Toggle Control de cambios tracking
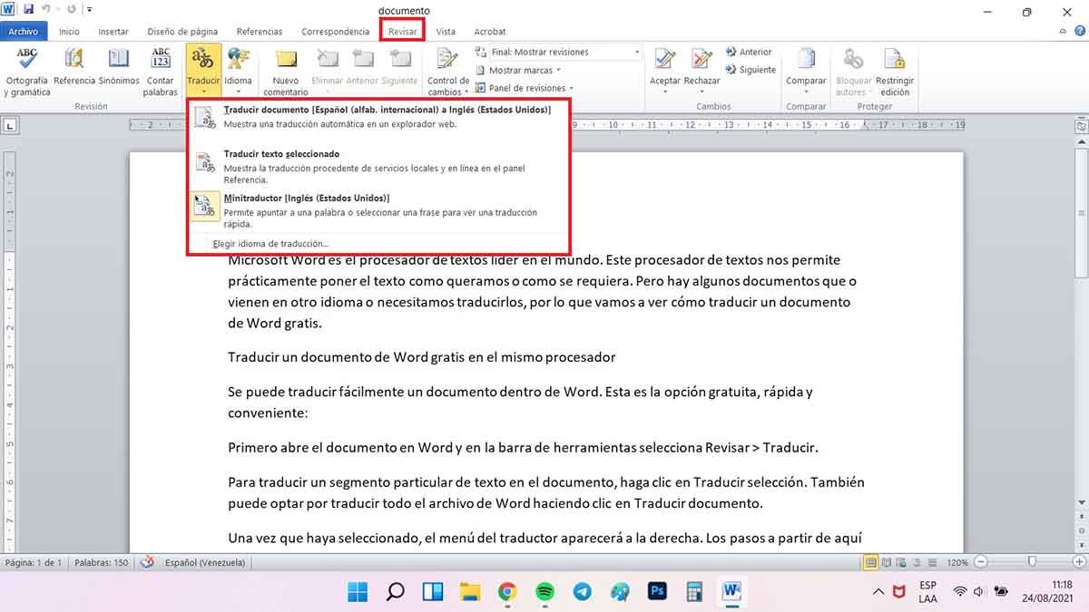This screenshot has height=612, width=1089. pos(447,71)
